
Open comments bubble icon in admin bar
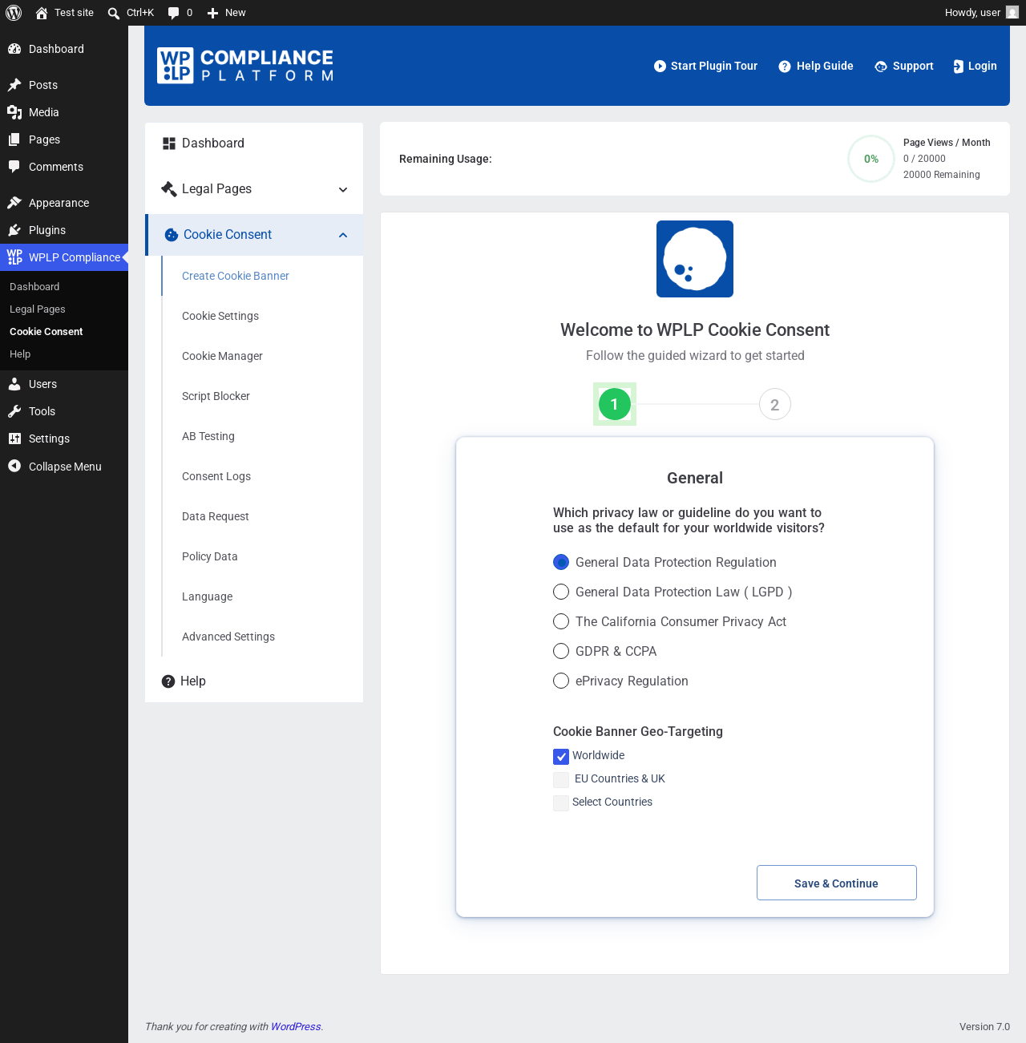click(173, 13)
